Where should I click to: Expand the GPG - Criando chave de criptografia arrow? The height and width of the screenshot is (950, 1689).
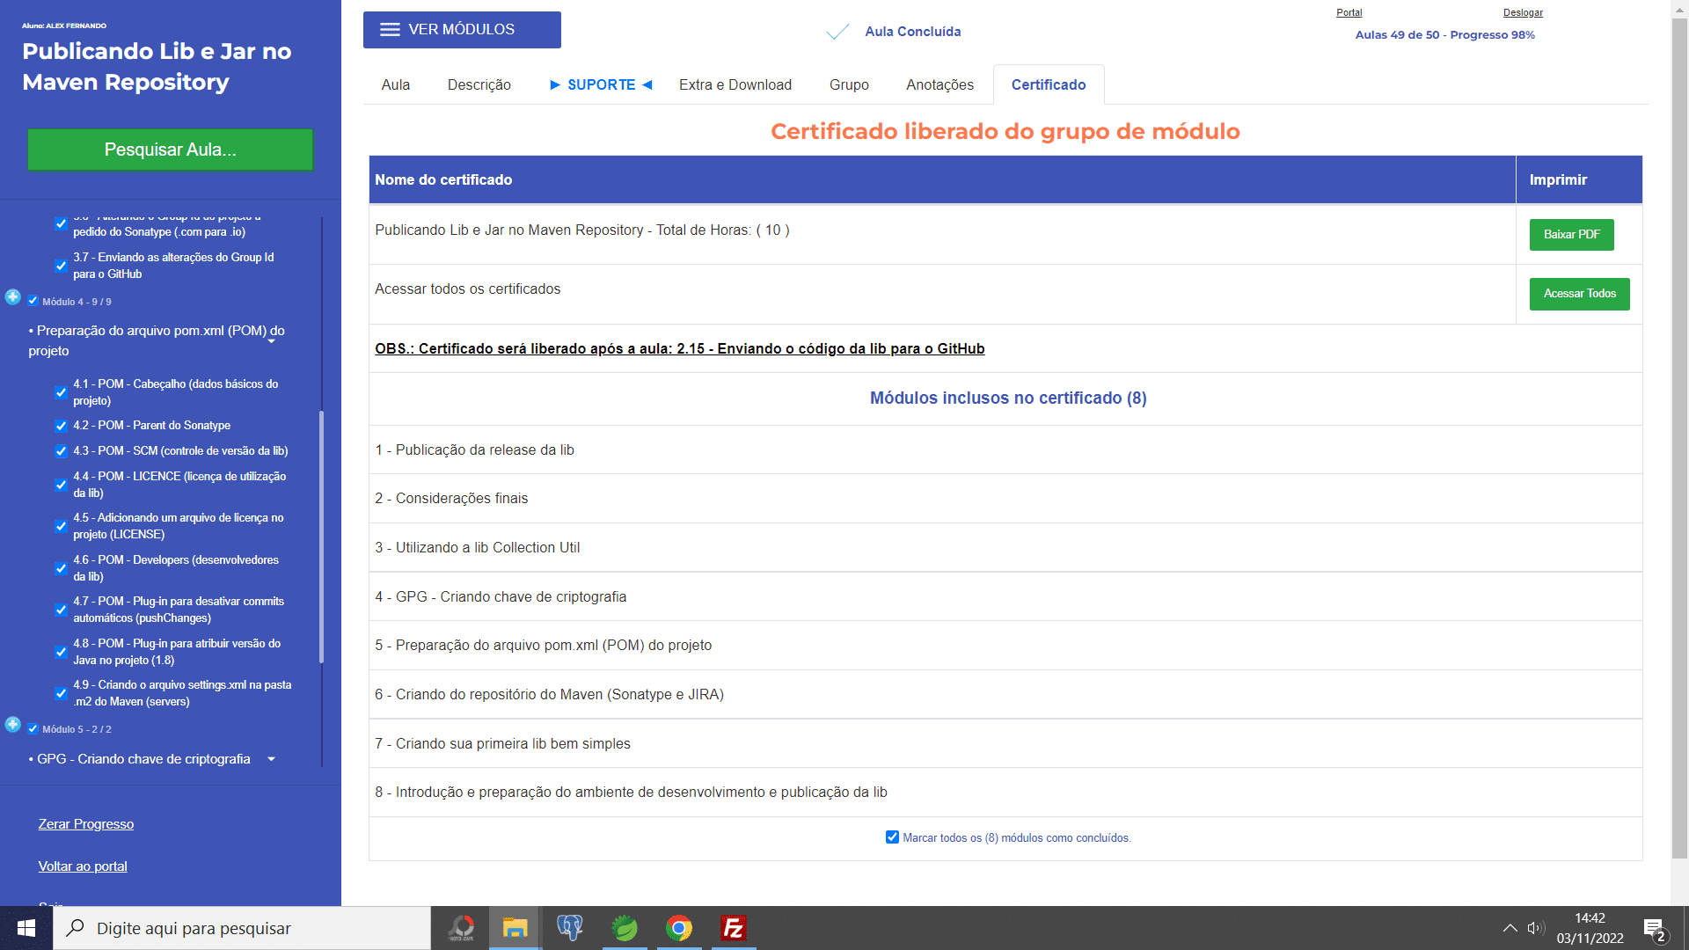tap(272, 759)
